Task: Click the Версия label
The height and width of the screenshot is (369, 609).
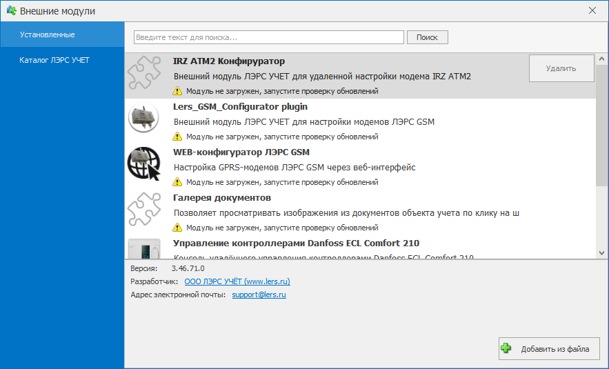Action: 144,268
